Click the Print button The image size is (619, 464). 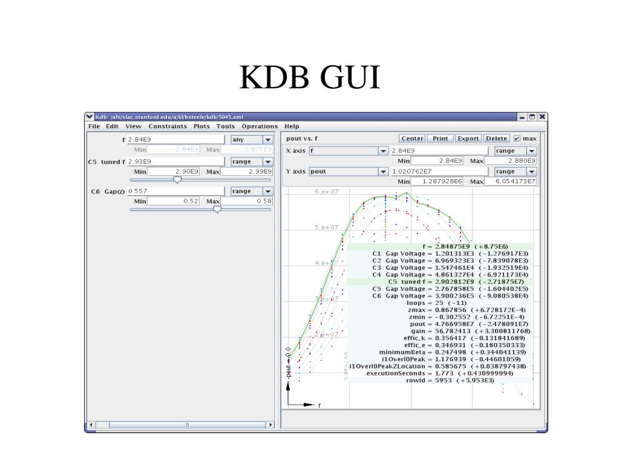(x=440, y=139)
